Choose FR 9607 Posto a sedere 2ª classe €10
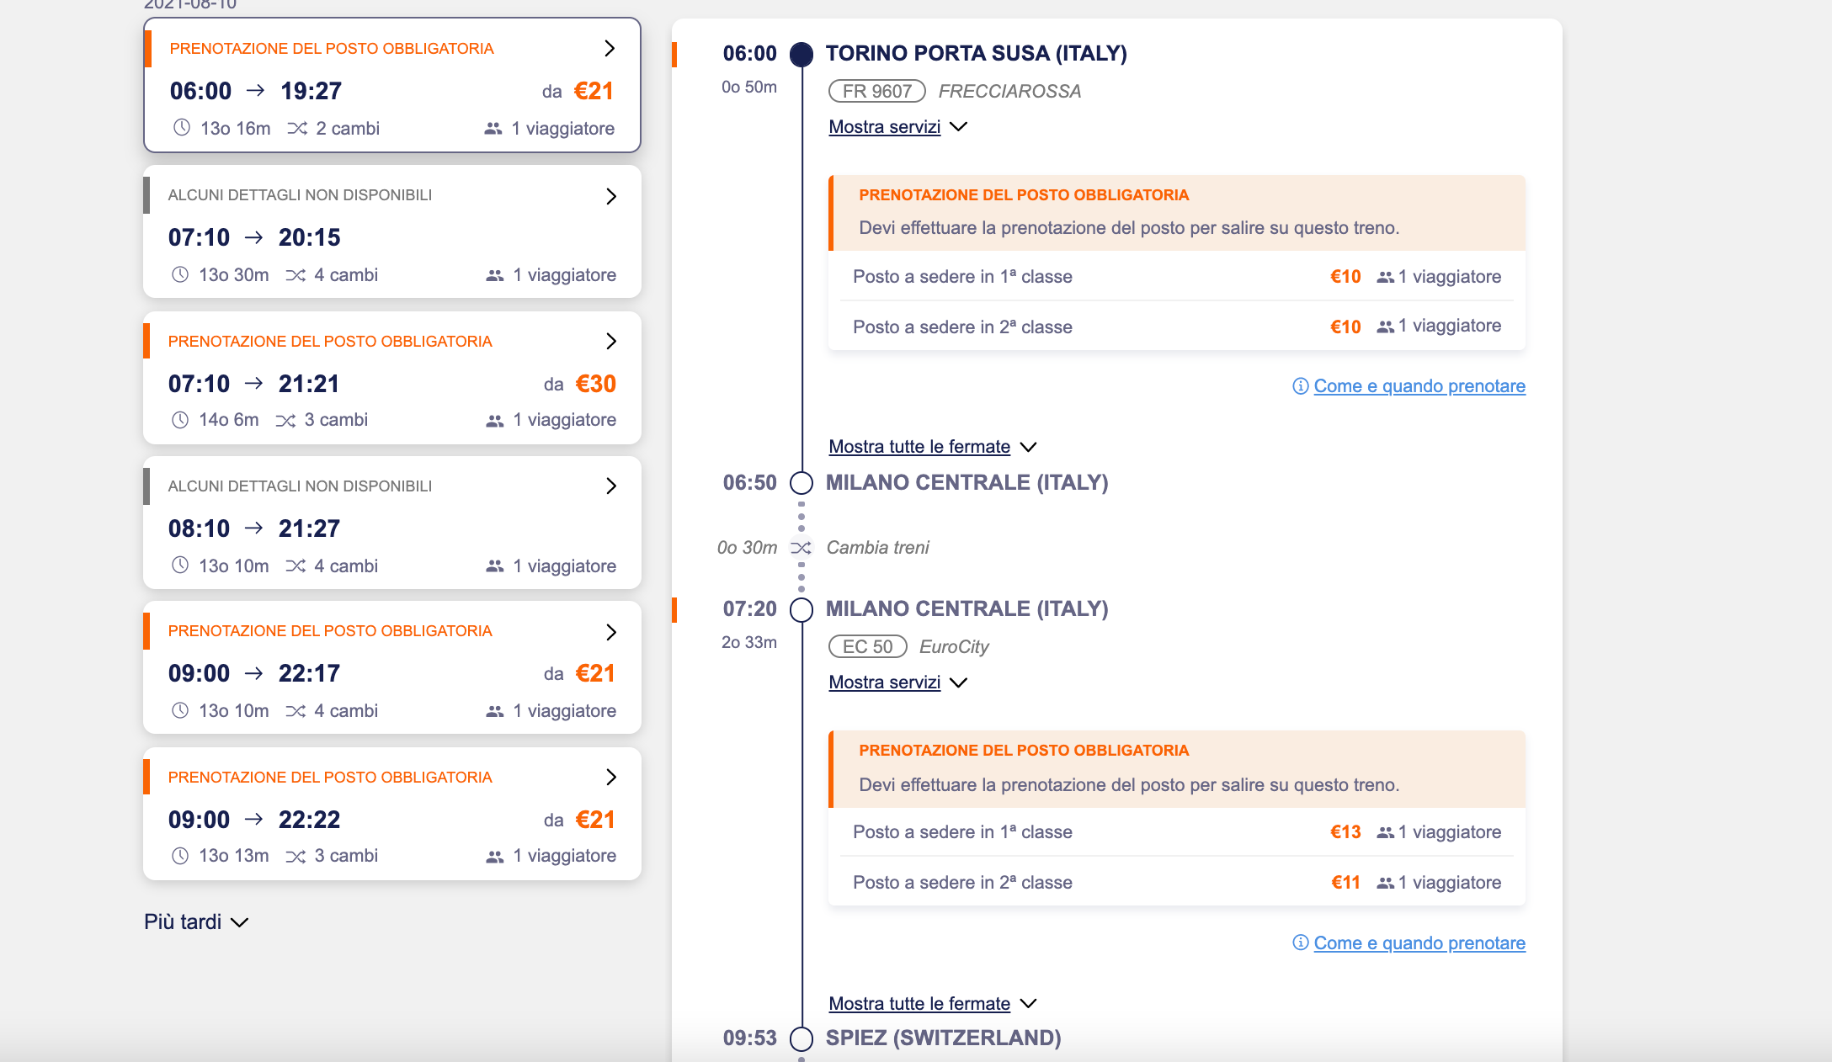This screenshot has width=1832, height=1062. click(x=1177, y=327)
